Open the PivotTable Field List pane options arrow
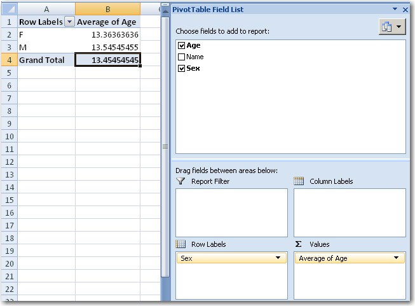Screen dimensions: 415x306 [395, 10]
